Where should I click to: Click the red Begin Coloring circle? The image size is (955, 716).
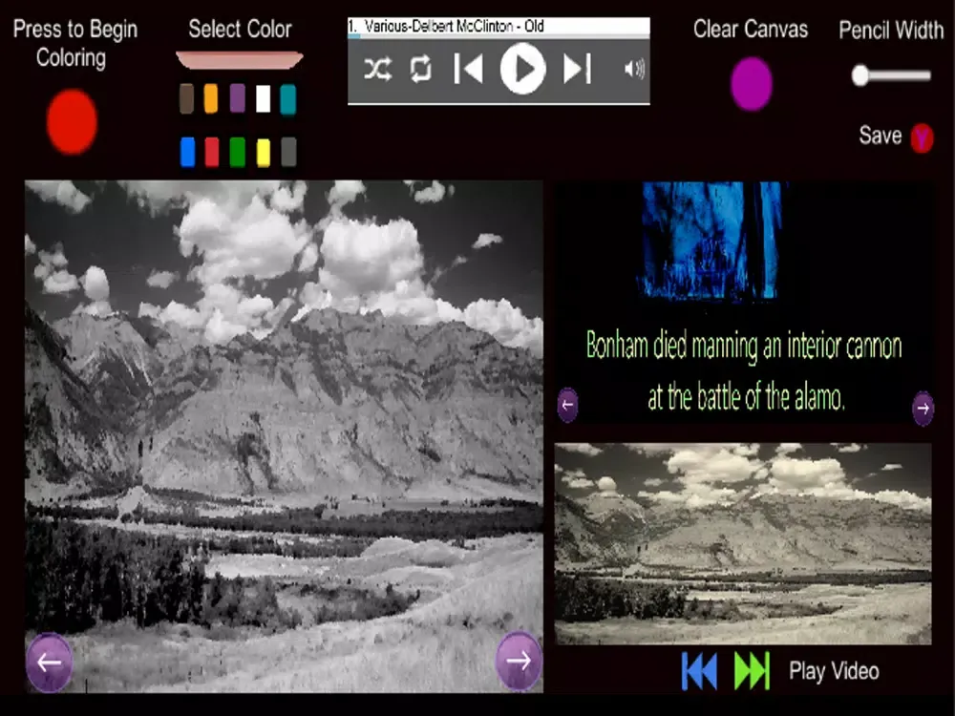(72, 122)
